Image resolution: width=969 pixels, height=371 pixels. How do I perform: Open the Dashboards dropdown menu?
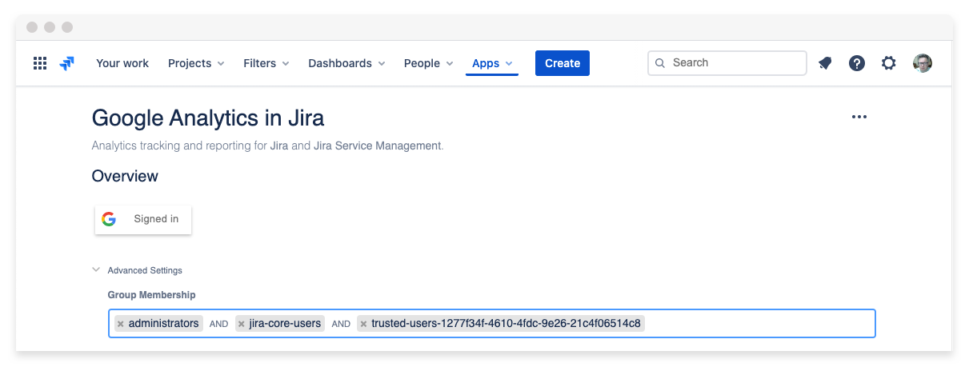point(346,63)
